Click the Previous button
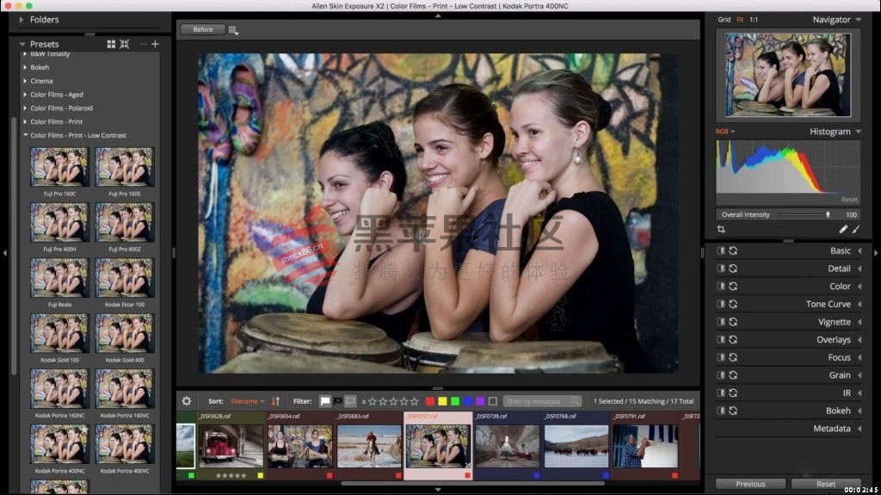 click(x=750, y=484)
